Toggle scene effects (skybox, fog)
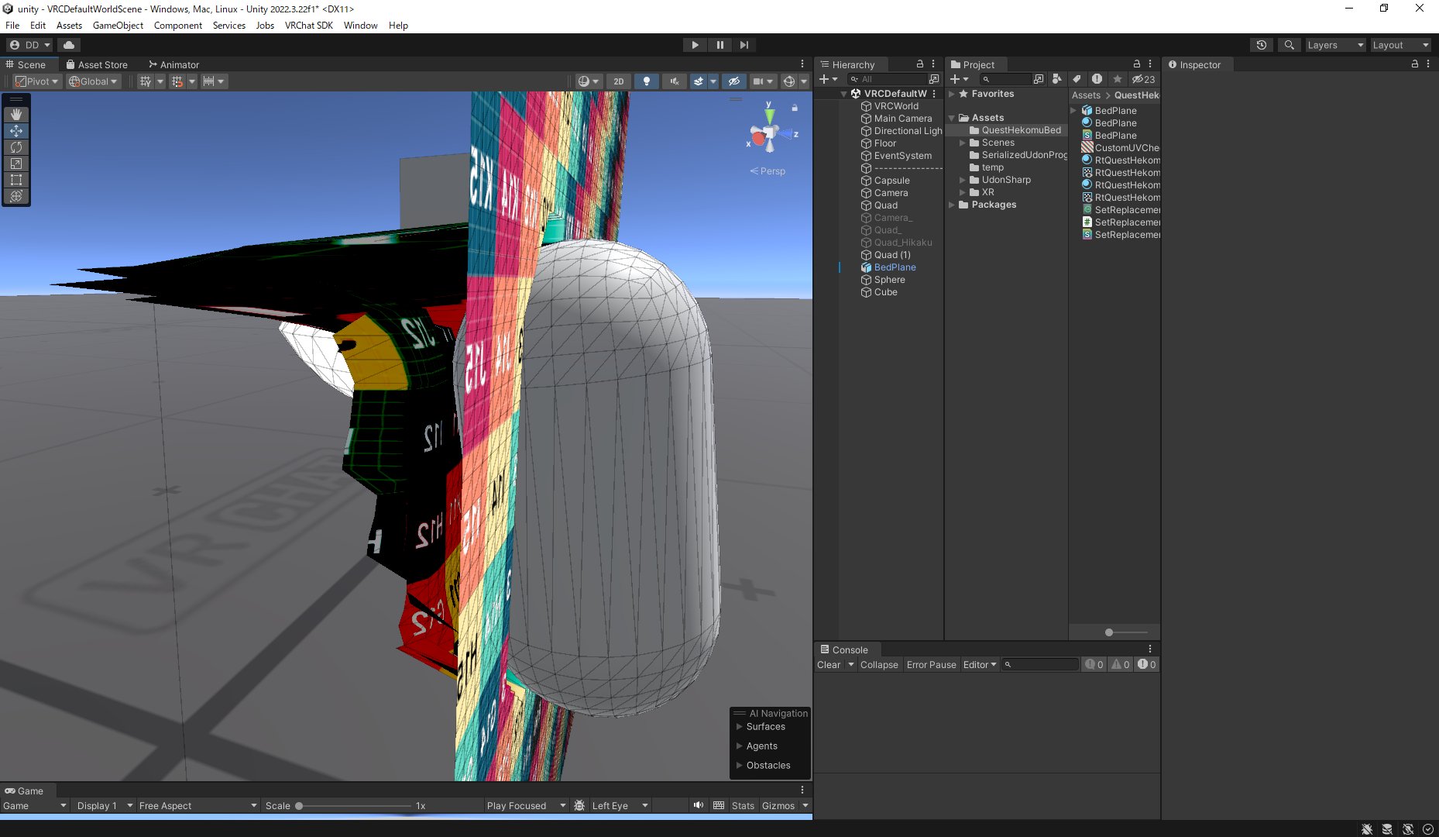Image resolution: width=1439 pixels, height=837 pixels. 698,81
